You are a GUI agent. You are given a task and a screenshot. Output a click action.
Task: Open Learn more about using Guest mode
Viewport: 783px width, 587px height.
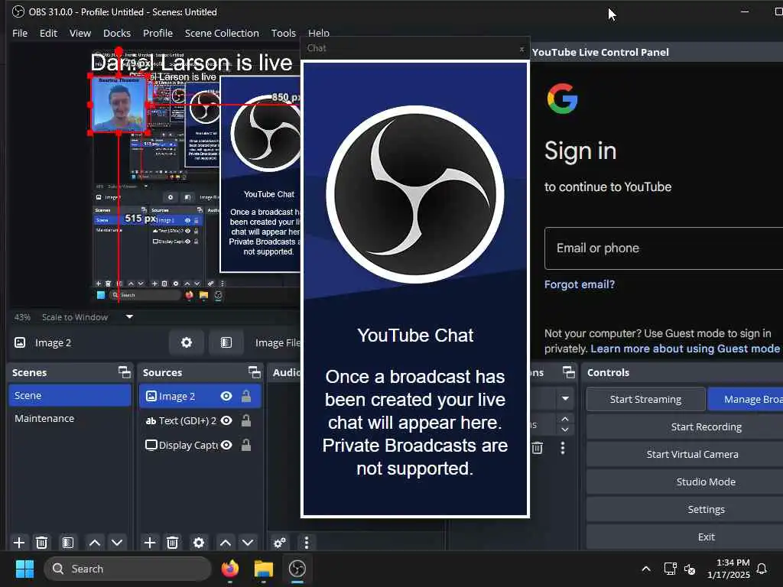click(685, 349)
